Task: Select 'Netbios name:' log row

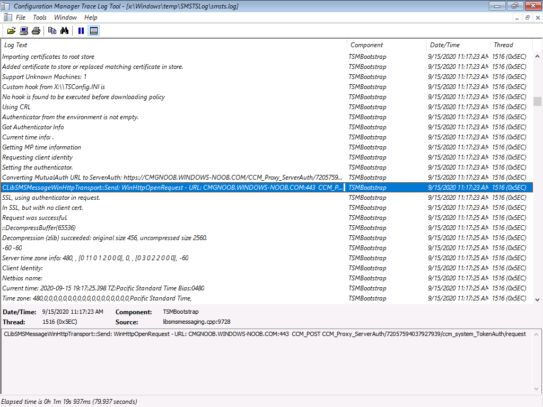Action: [267, 278]
